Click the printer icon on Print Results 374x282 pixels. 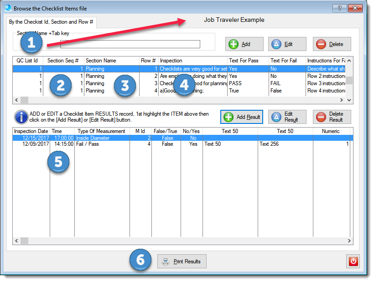166,261
